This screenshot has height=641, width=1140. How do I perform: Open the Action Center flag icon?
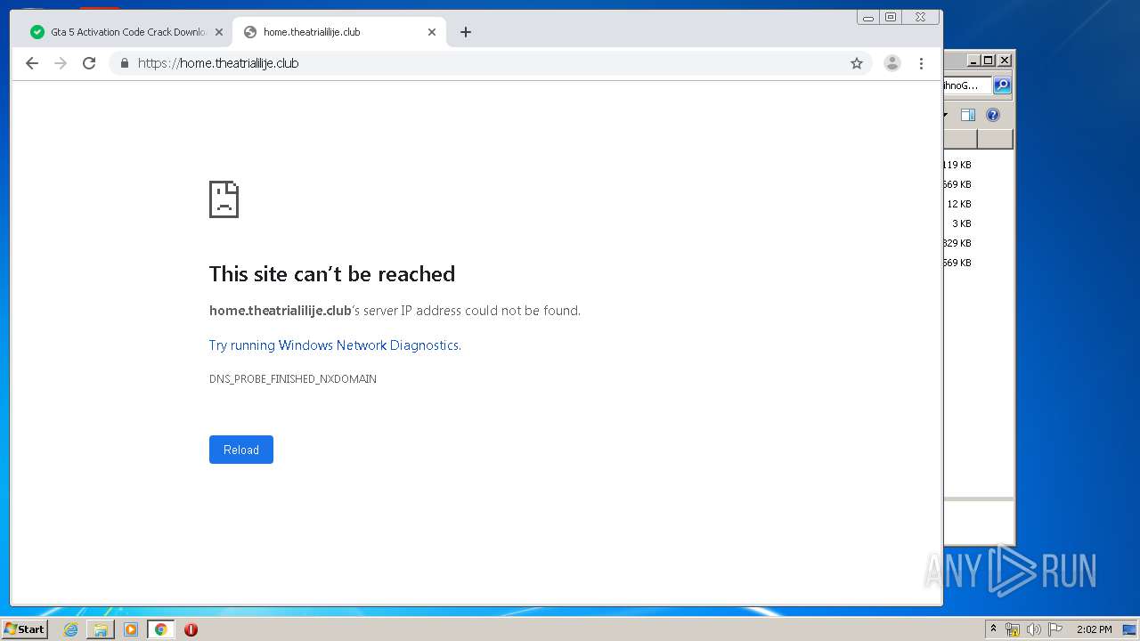[x=1055, y=629]
